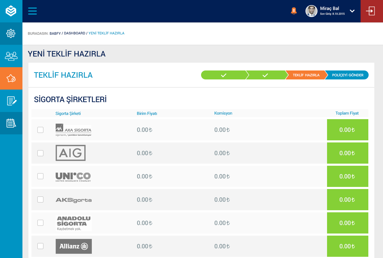Click YENİ TEKLİF HAZIRLA breadcrumb
The width and height of the screenshot is (383, 258).
107,33
